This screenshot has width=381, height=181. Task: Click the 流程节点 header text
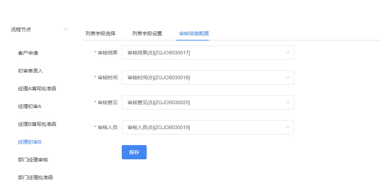coord(21,30)
